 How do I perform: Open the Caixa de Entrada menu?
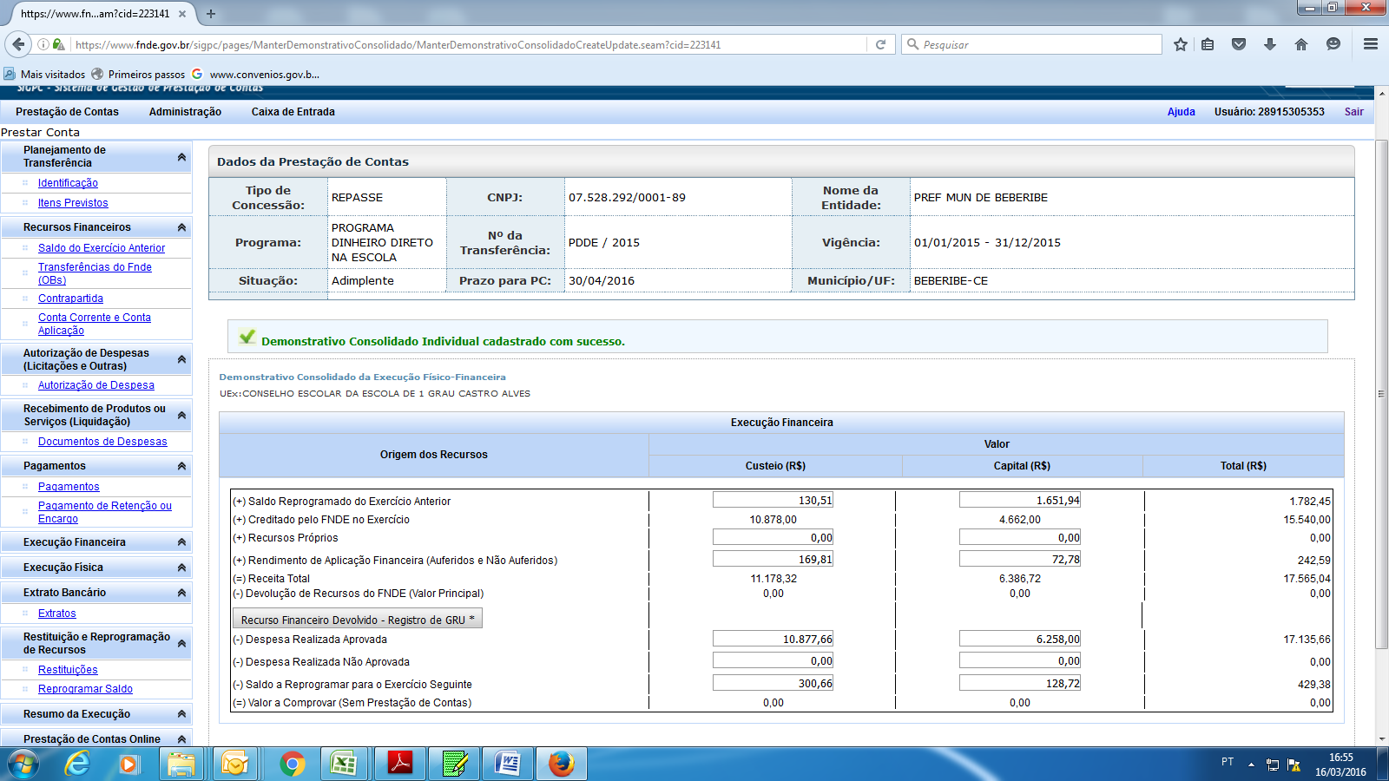click(293, 112)
